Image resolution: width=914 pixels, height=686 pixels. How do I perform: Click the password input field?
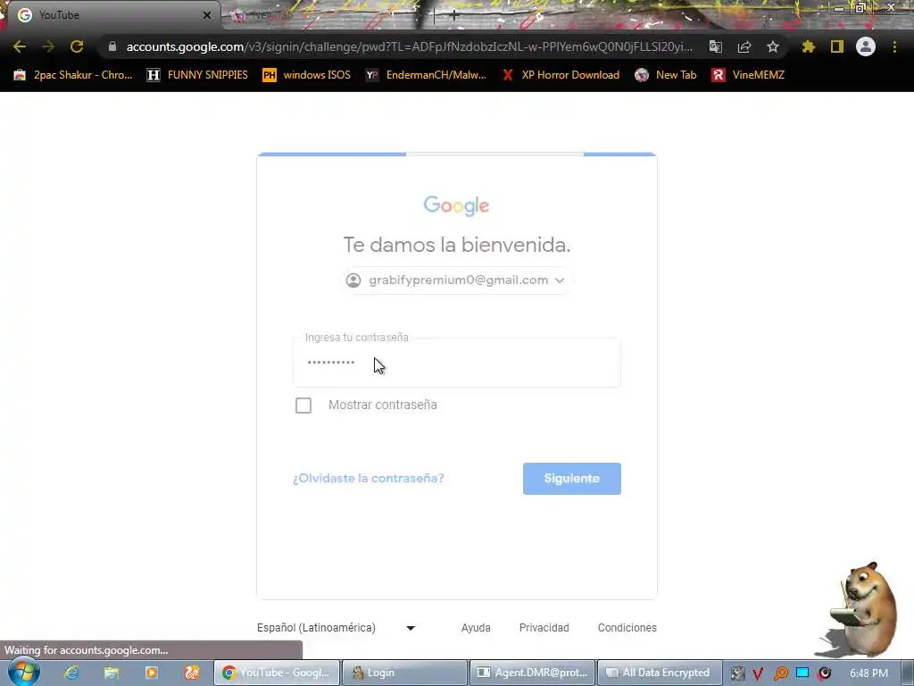[x=456, y=363]
